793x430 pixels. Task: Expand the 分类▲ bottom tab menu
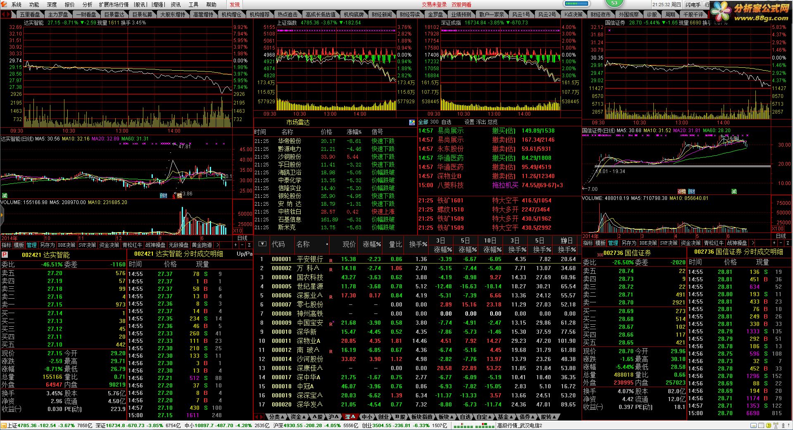[x=276, y=417]
